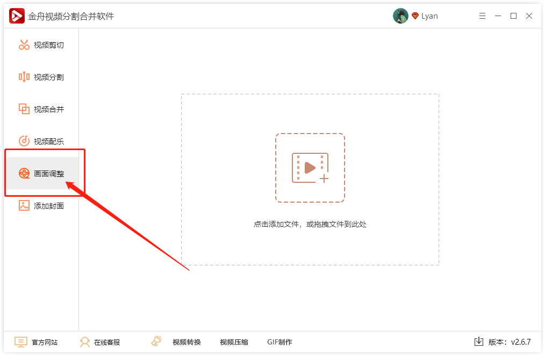
Task: Click the promotion megaphone icon
Action: tap(156, 341)
